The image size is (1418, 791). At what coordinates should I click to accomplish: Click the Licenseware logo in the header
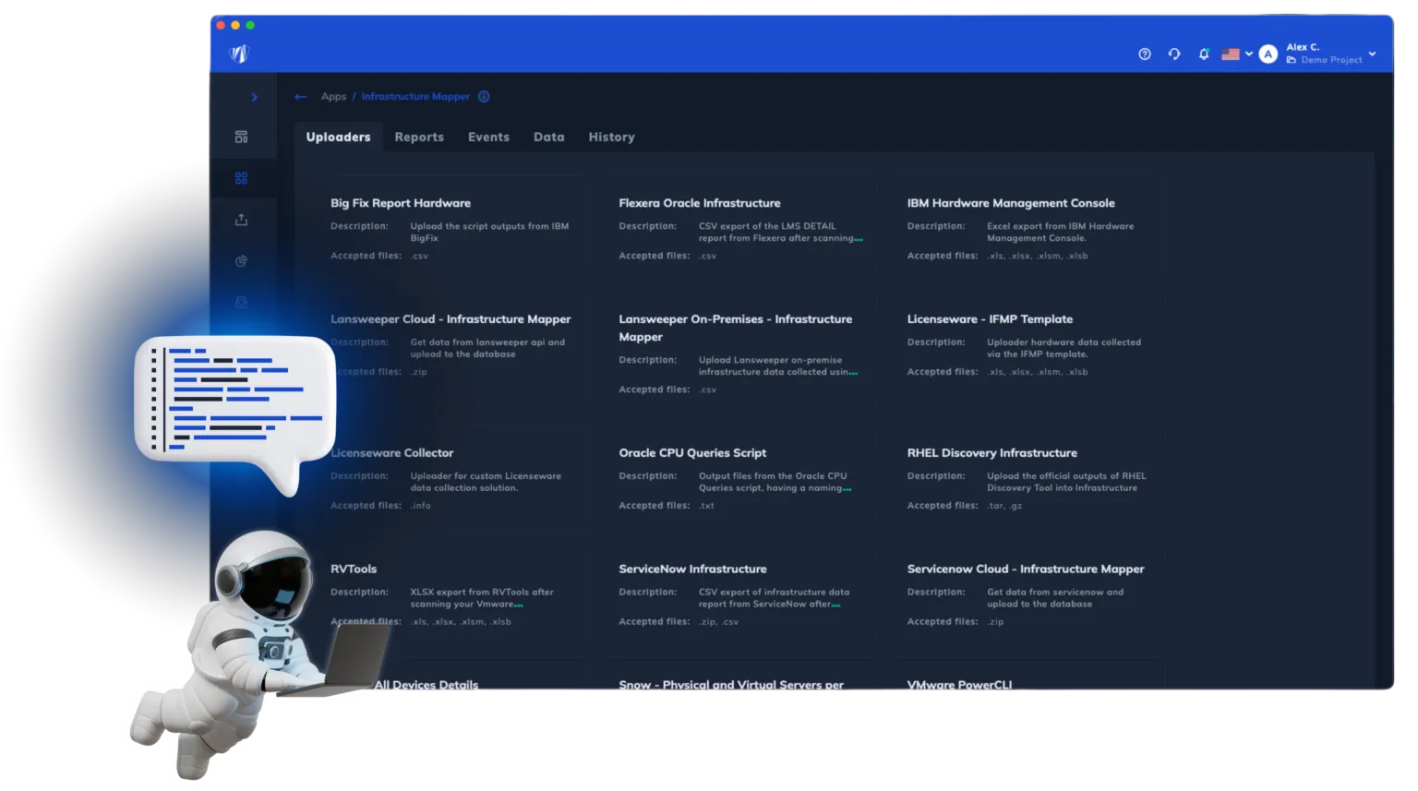(x=239, y=54)
